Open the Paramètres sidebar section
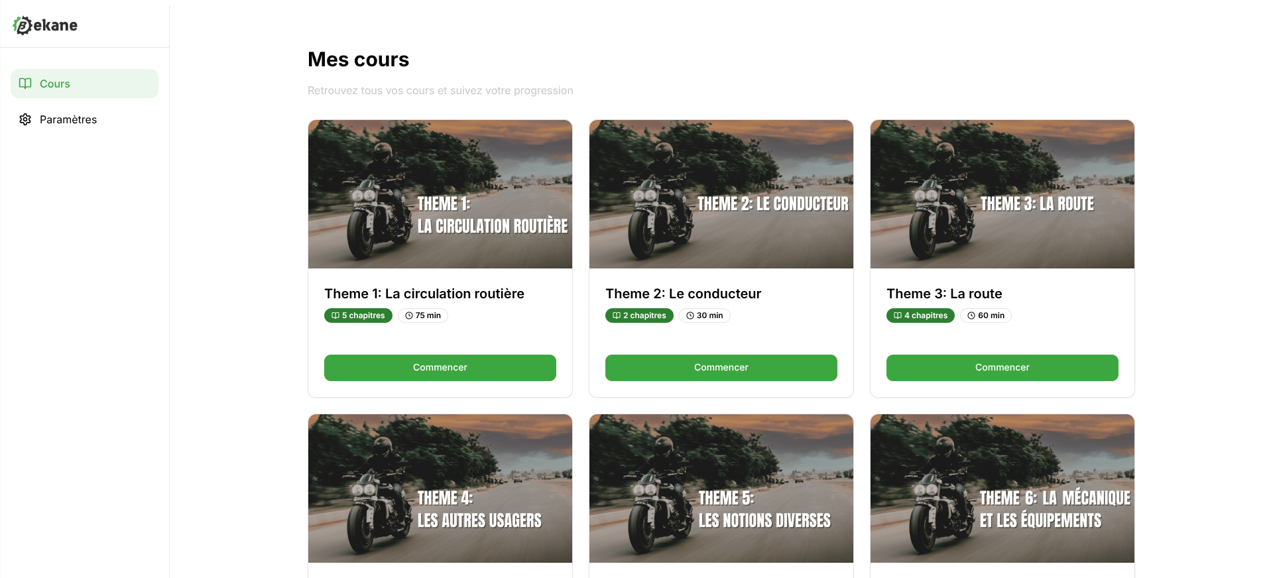The width and height of the screenshot is (1273, 578). (x=84, y=119)
